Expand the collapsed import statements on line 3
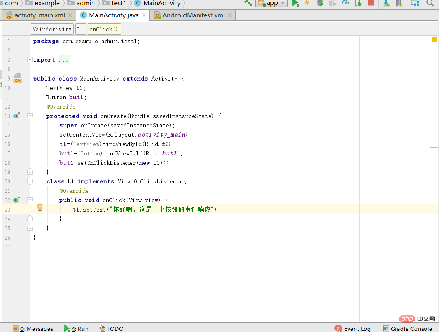This screenshot has height=332, width=439. click(x=29, y=59)
